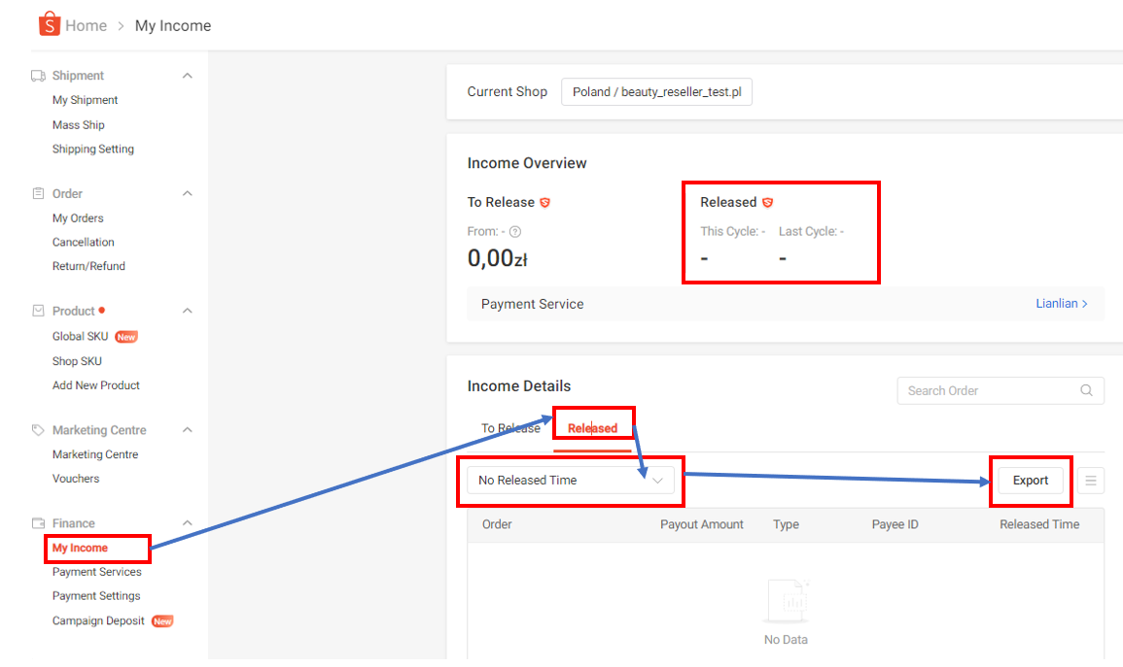Click the info icon next to To Release
Image resolution: width=1123 pixels, height=667 pixels.
point(545,203)
